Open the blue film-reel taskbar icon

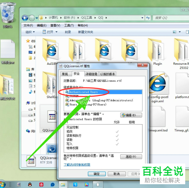[53, 185]
